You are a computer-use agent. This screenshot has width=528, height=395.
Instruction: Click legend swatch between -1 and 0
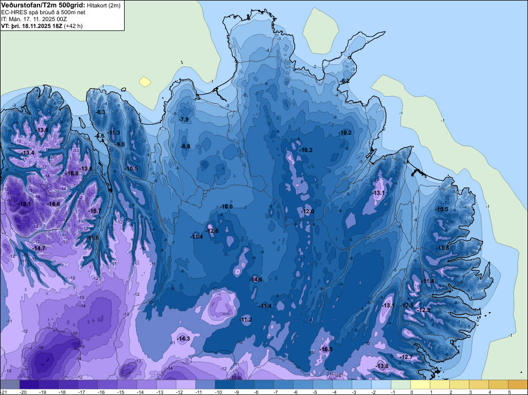pyautogui.click(x=401, y=384)
